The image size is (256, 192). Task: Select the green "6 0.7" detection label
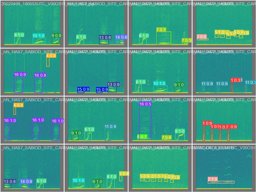click(x=142, y=137)
